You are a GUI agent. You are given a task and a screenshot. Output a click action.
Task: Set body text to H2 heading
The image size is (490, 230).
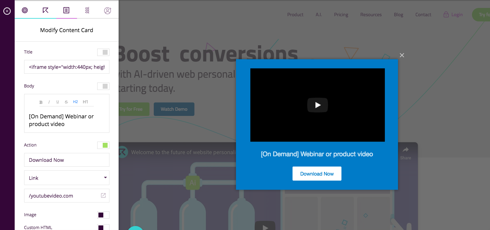(x=76, y=102)
